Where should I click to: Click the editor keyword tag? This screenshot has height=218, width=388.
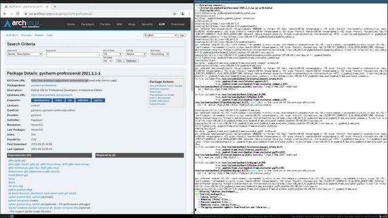tap(59, 101)
